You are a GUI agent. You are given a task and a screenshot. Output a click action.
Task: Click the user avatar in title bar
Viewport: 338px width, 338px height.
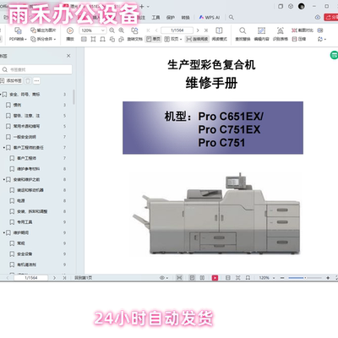(x=302, y=6)
